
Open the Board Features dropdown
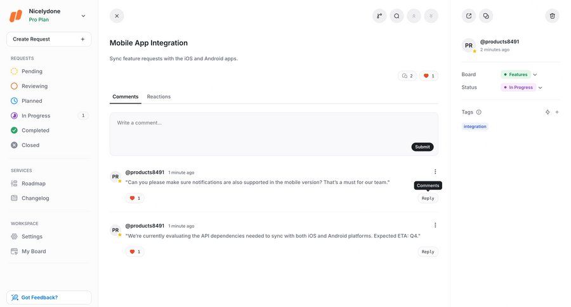[x=519, y=74]
